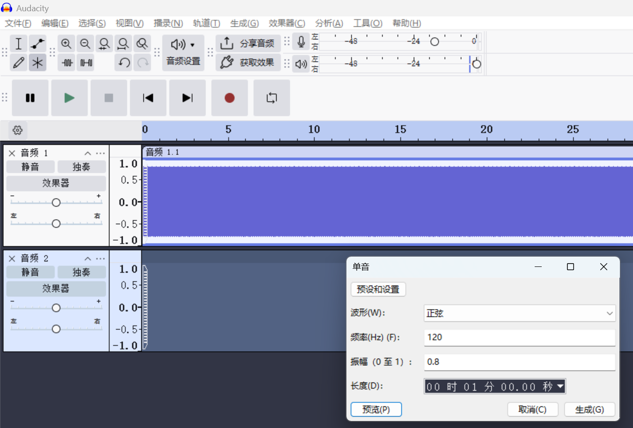Toggle 静音 mute on track 音频 2
The image size is (633, 428).
[x=30, y=273]
